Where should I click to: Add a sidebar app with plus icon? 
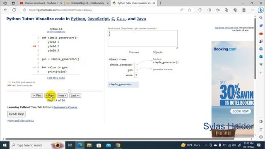[x=261, y=73]
